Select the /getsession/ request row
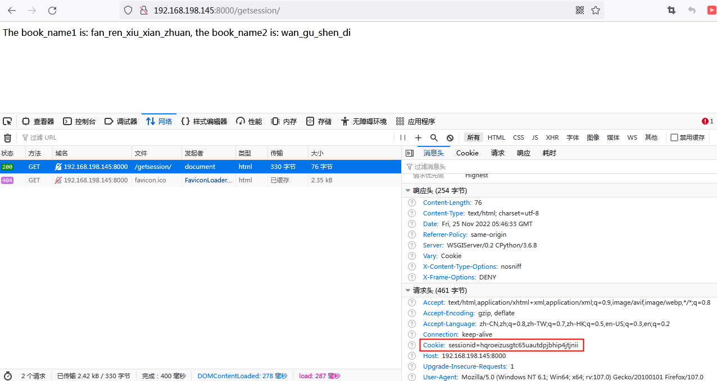This screenshot has width=717, height=381. coord(201,167)
